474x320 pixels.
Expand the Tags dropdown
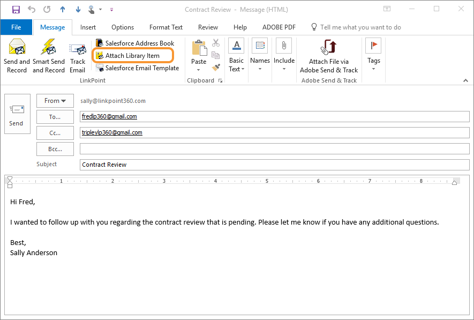373,69
